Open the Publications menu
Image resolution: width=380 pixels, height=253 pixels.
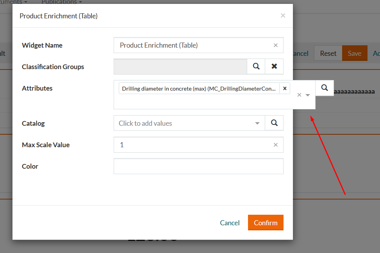click(61, 2)
